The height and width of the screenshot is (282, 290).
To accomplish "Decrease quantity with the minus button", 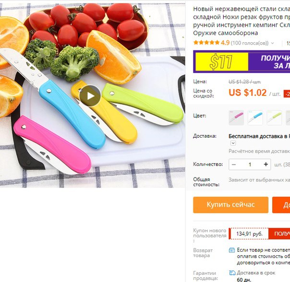I will [234, 164].
